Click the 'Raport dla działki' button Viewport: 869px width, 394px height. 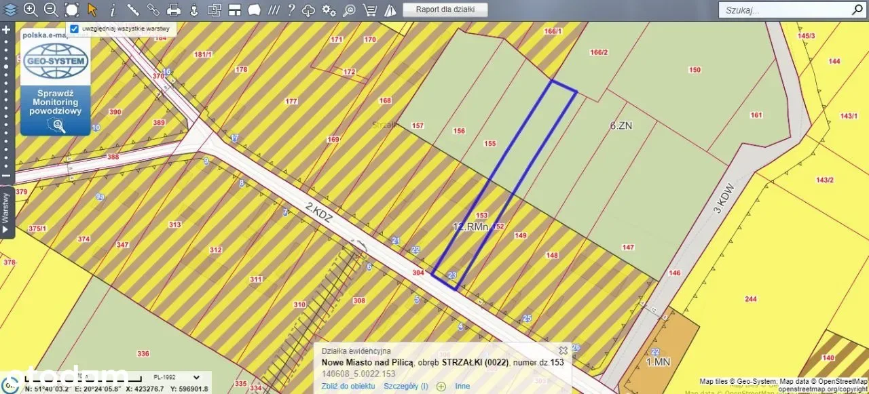tap(445, 9)
